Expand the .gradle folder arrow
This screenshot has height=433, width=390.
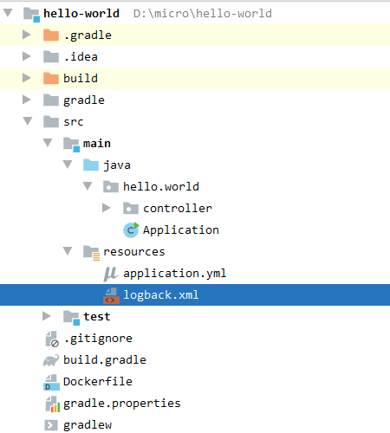click(x=27, y=35)
